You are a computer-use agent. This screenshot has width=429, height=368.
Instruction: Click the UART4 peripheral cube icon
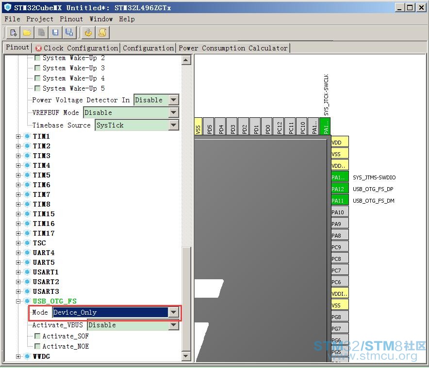point(27,253)
